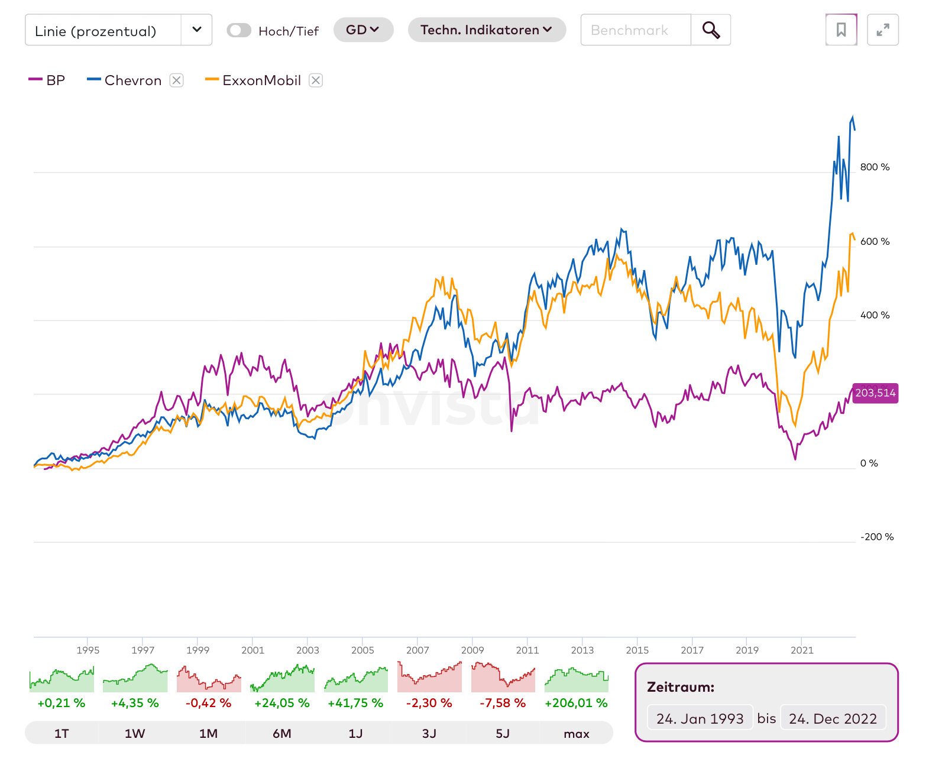
Task: Click the benchmark search magnifier icon
Action: [x=711, y=30]
